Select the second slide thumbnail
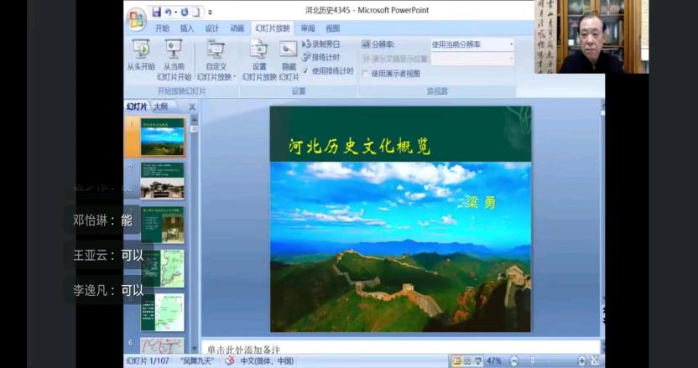The height and width of the screenshot is (368, 698). coord(161,179)
